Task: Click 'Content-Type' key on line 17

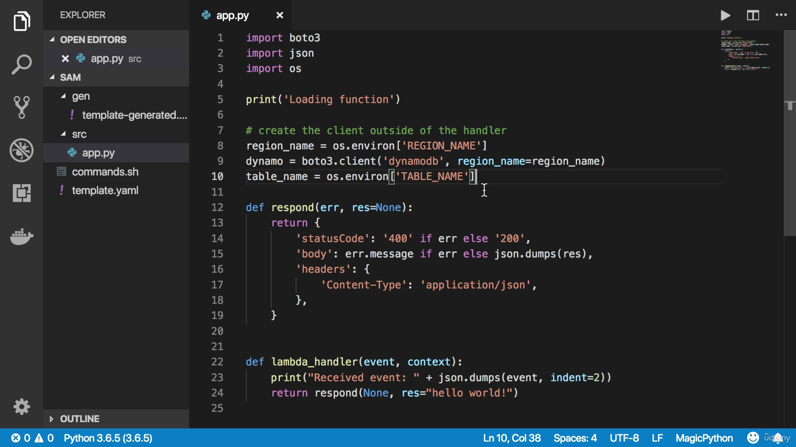Action: click(364, 285)
